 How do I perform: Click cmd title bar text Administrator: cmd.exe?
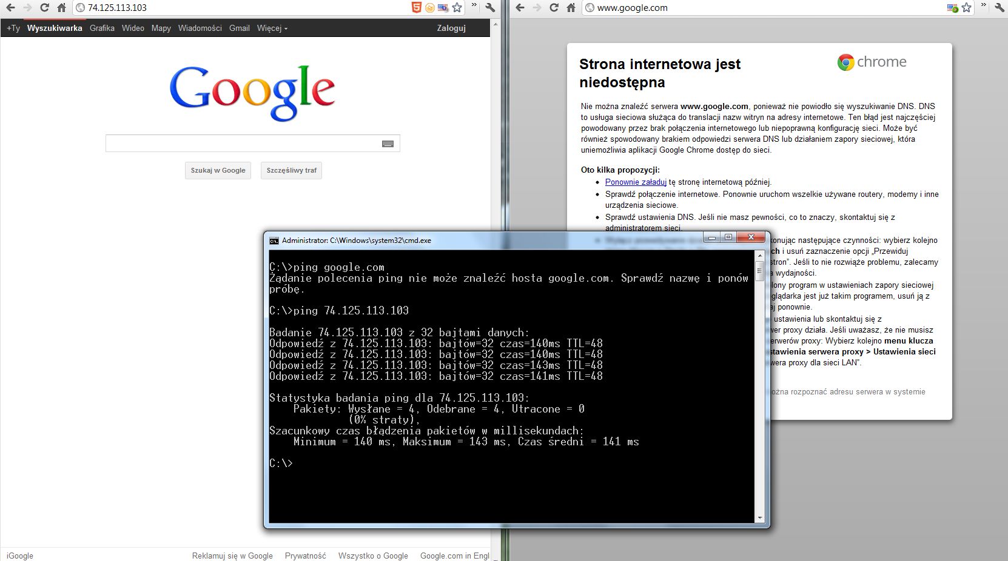(x=357, y=241)
